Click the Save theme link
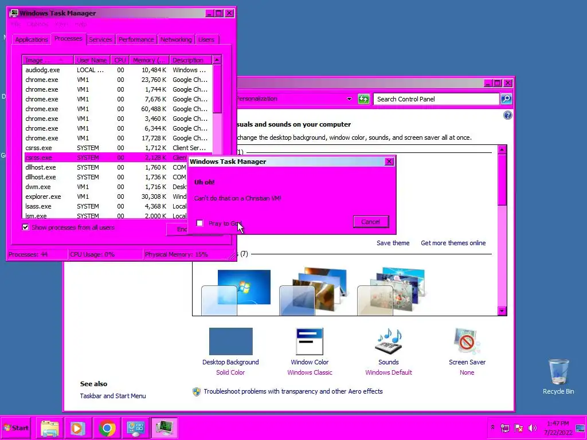 pyautogui.click(x=393, y=243)
